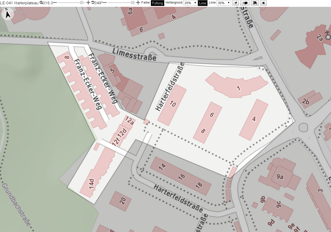Click the crossed-out hide icon button
This screenshot has width=331, height=232.
[x=255, y=3]
